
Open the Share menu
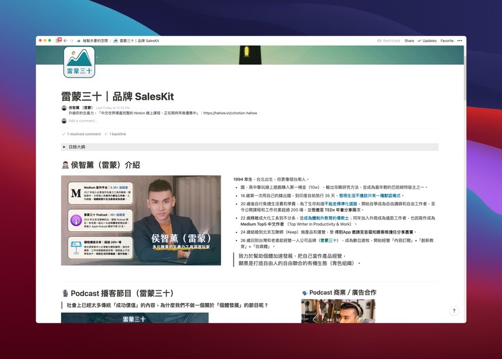409,41
